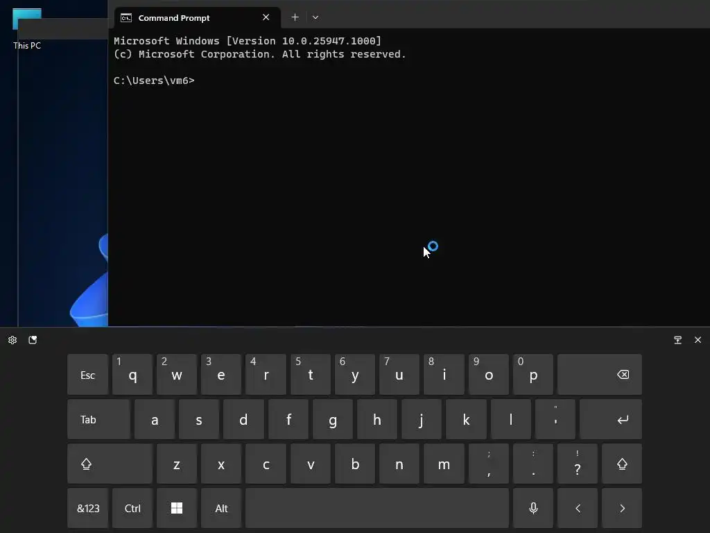The image size is (710, 533).
Task: Tap the k key
Action: pos(466,420)
